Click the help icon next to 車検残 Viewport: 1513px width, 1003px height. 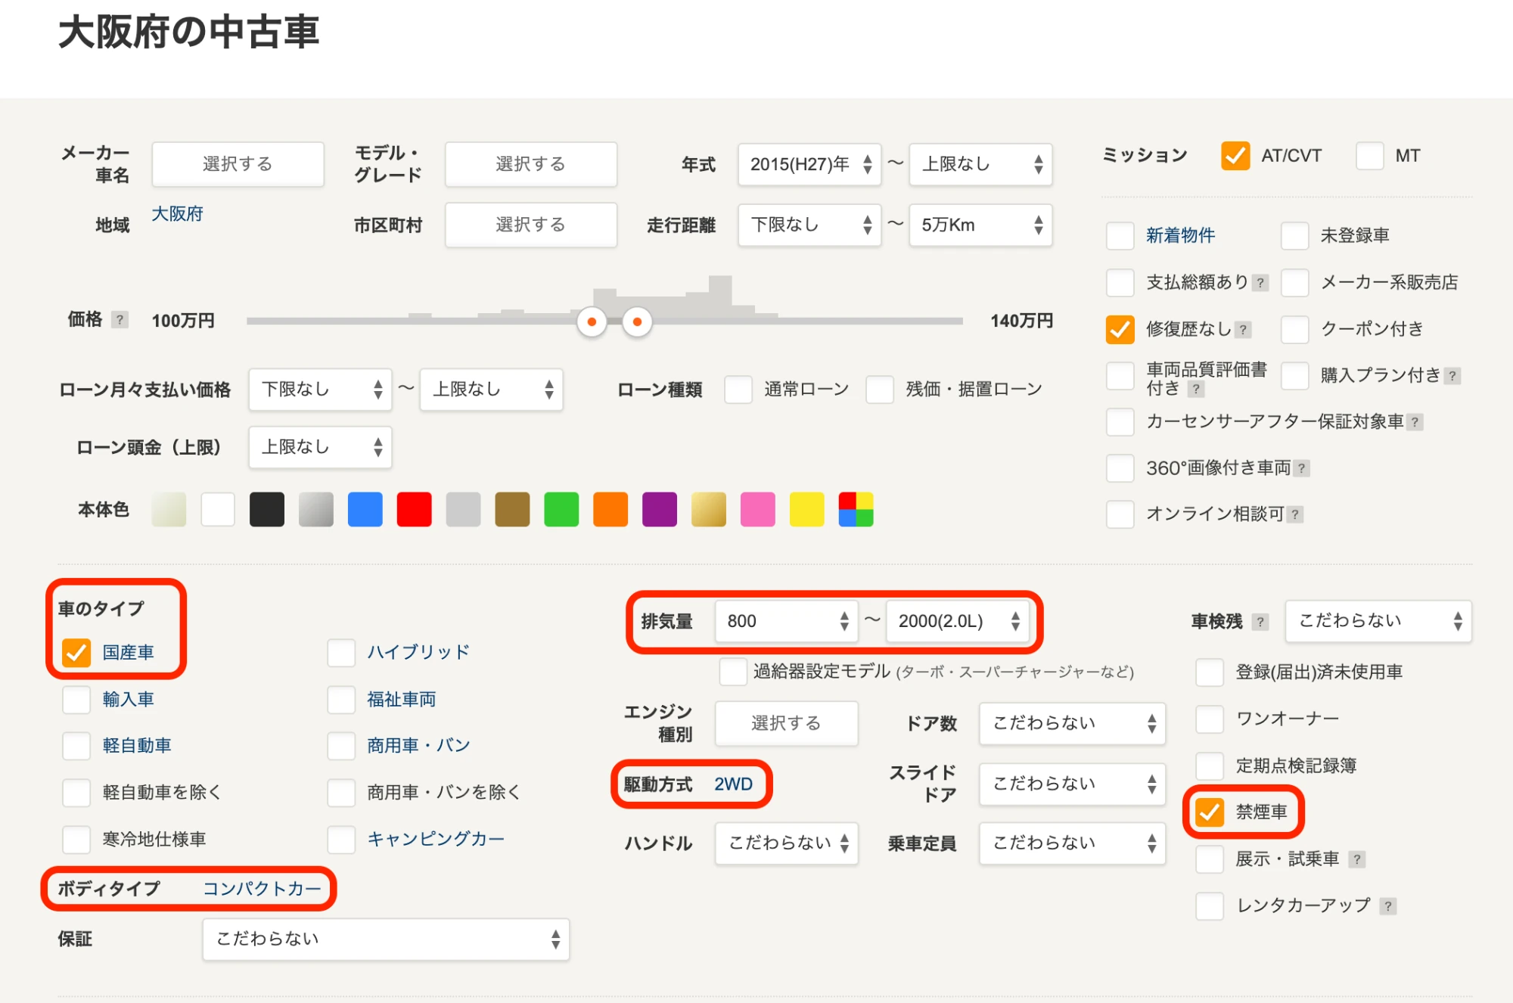[1260, 622]
